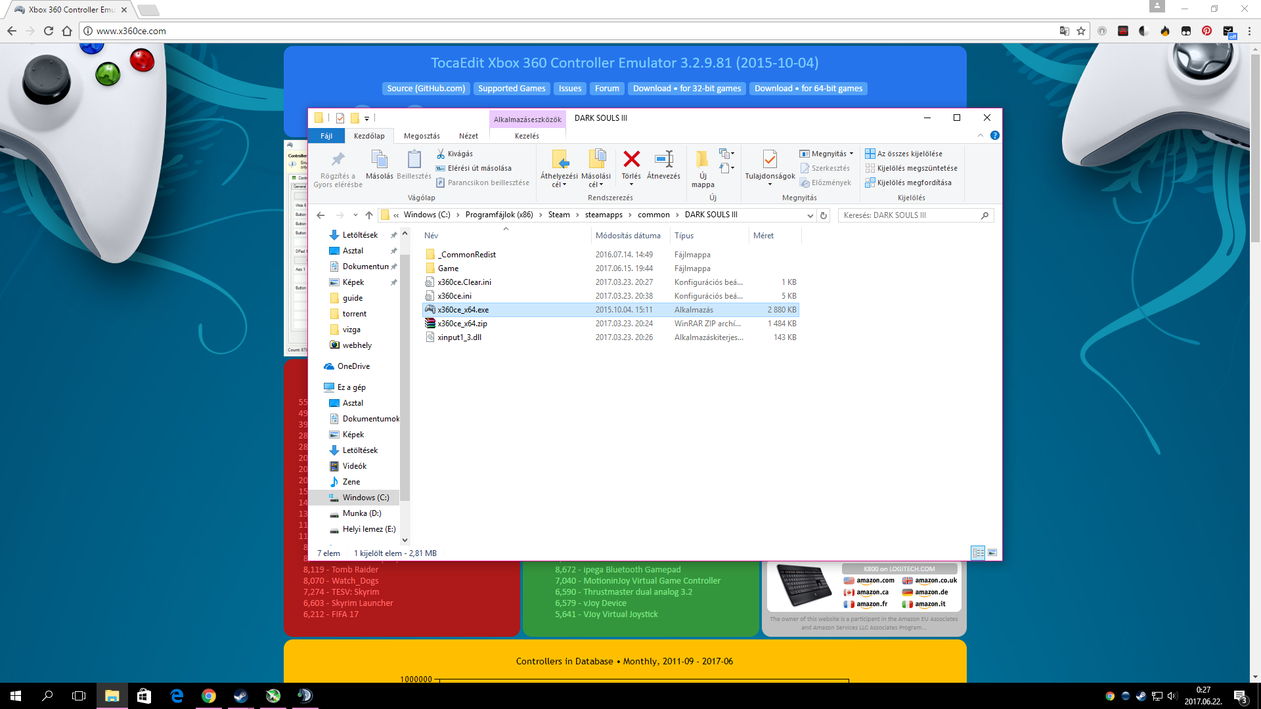Click the Másolás copy icon
Viewport: 1261px width, 709px height.
[379, 160]
